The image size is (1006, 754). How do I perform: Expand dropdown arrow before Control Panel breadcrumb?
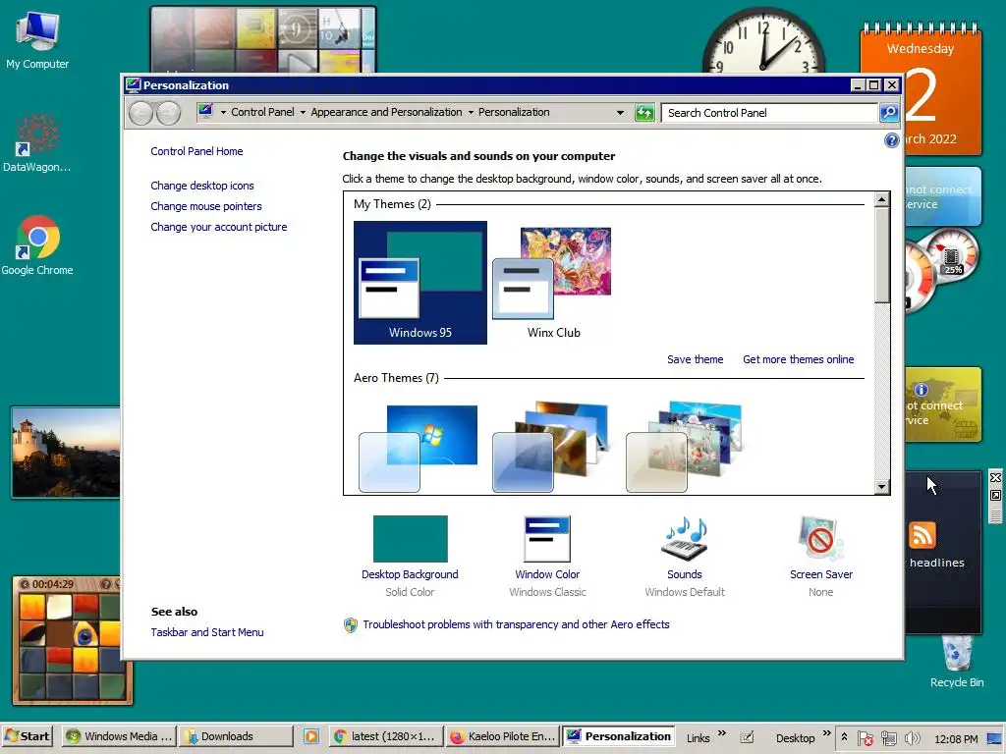223,112
